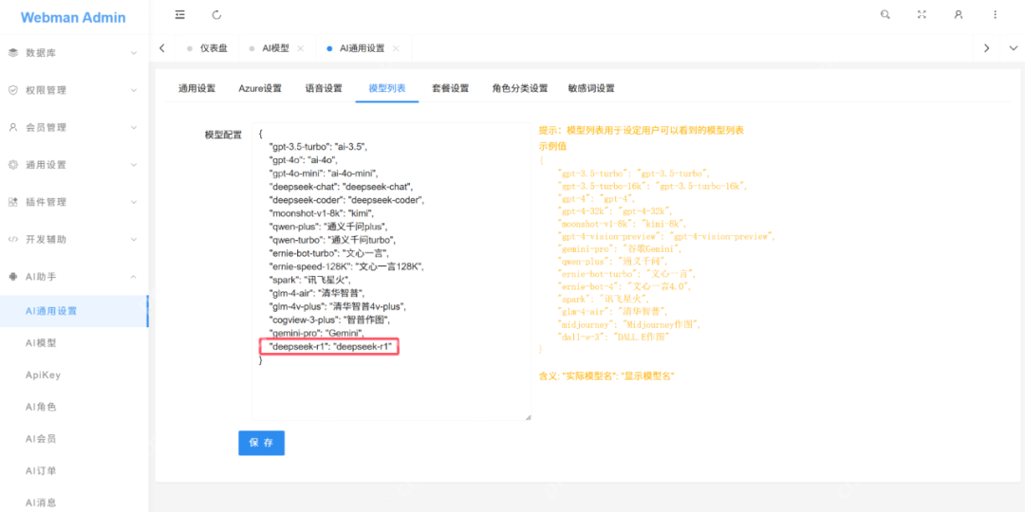1025x512 pixels.
Task: Open search using the magnifier icon
Action: [x=885, y=15]
